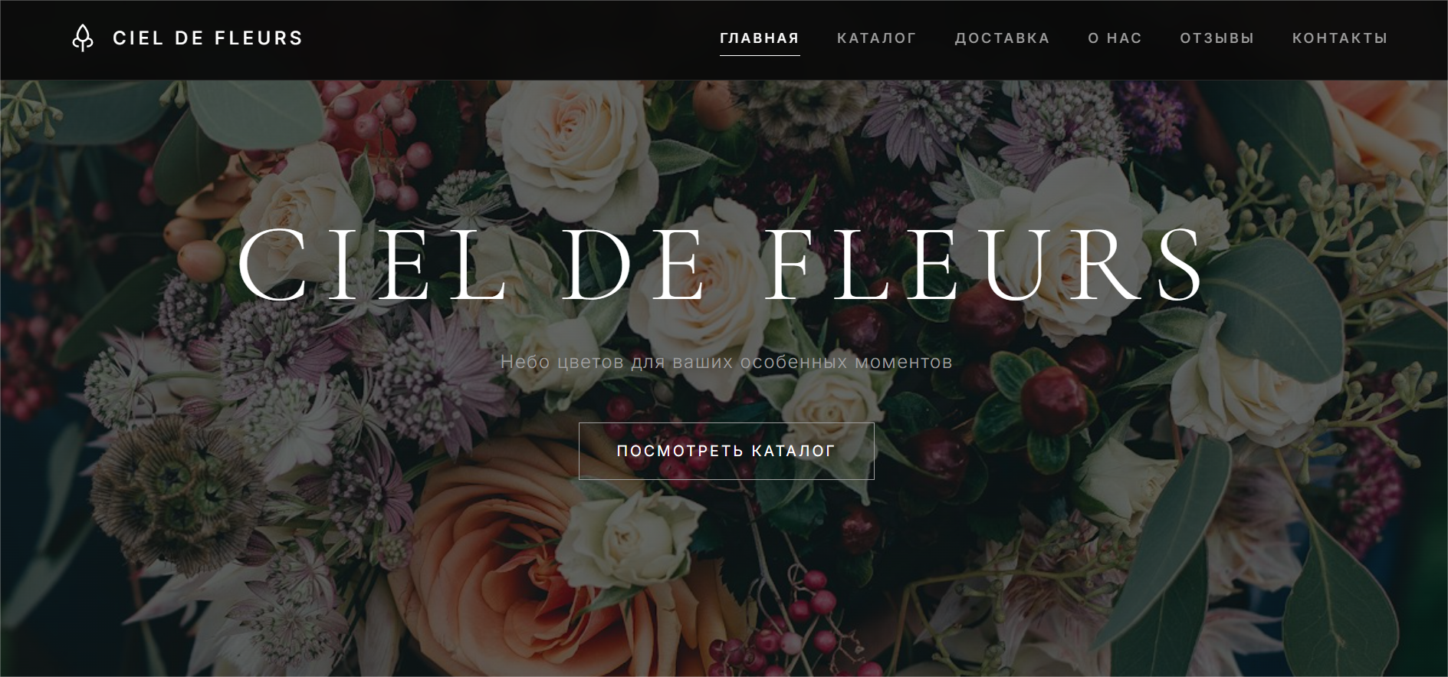Click the CIEL DE FLEURS header brand text
The width and height of the screenshot is (1448, 677).
click(x=208, y=38)
